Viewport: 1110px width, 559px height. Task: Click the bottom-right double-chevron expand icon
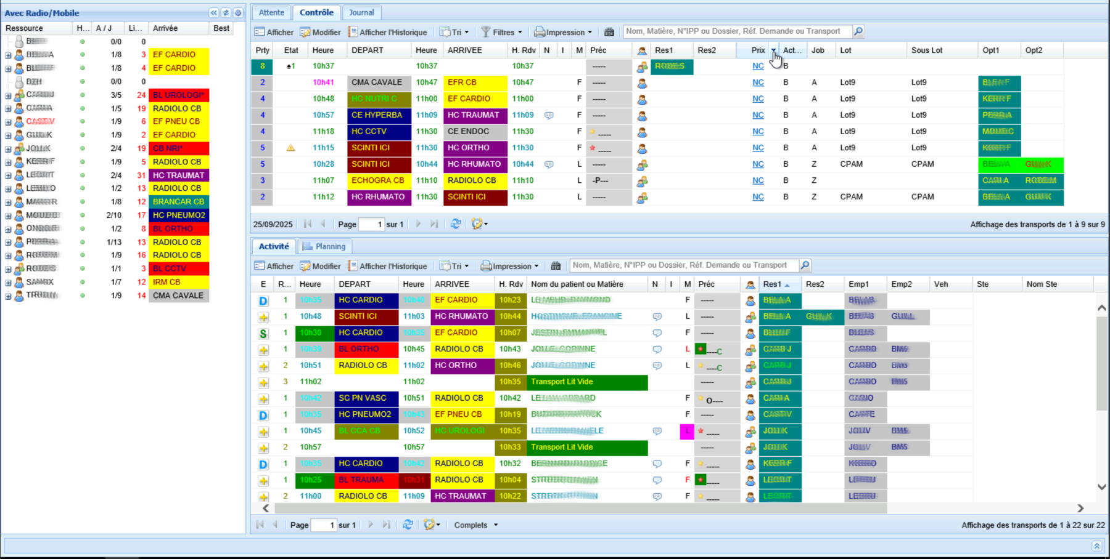1096,545
